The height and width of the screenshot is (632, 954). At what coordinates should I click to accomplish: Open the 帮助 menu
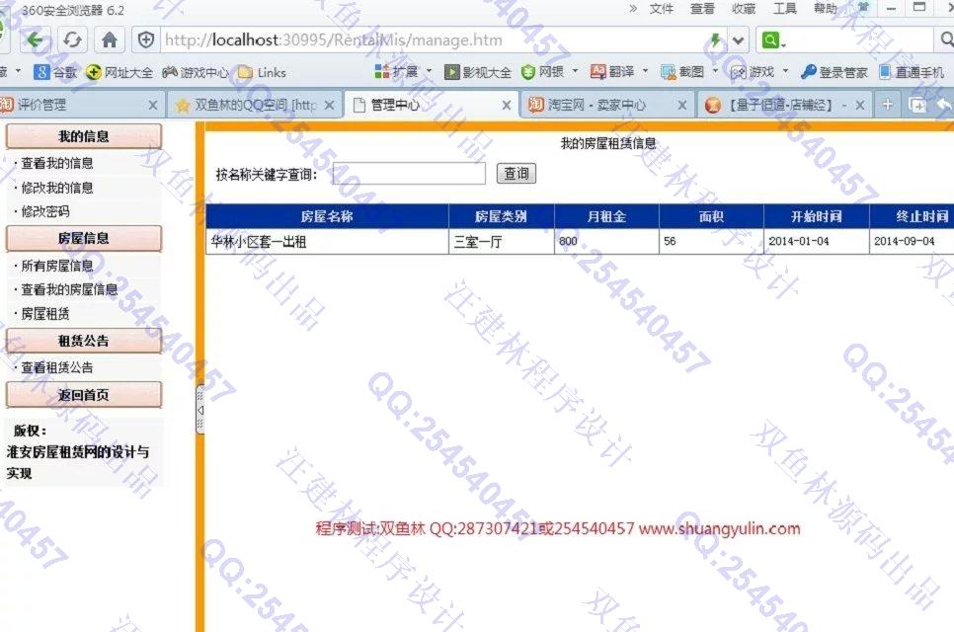[x=826, y=9]
